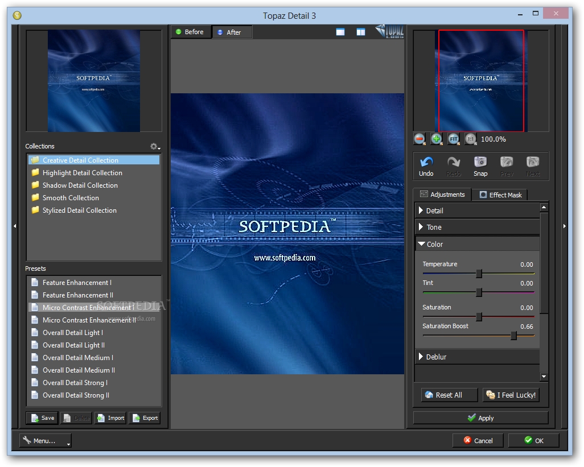Collapse left panel with arrow
Image resolution: width=584 pixels, height=467 pixels.
point(15,226)
